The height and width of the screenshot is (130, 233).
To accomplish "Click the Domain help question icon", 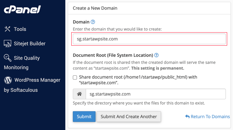I will [93, 22].
